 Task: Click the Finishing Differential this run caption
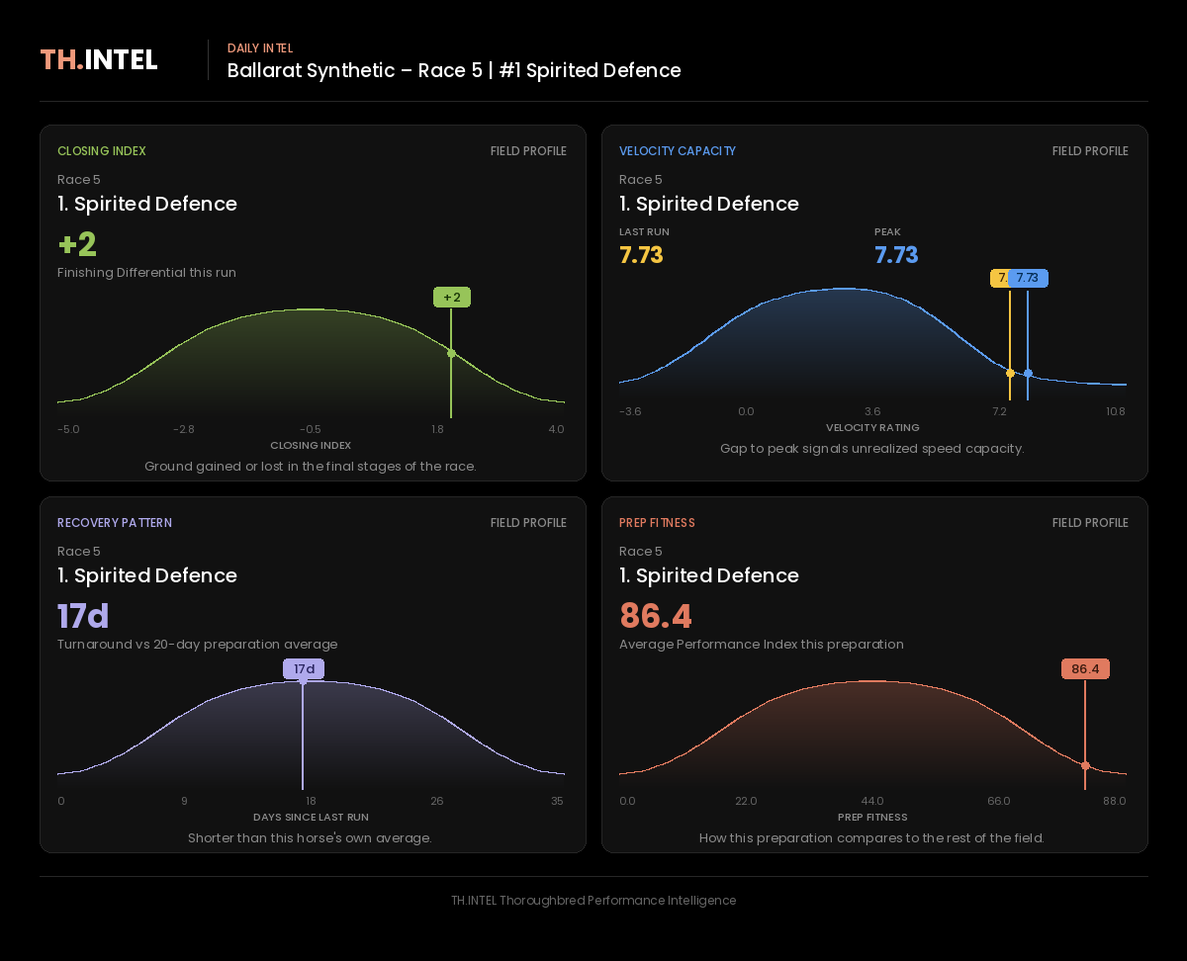(x=146, y=273)
